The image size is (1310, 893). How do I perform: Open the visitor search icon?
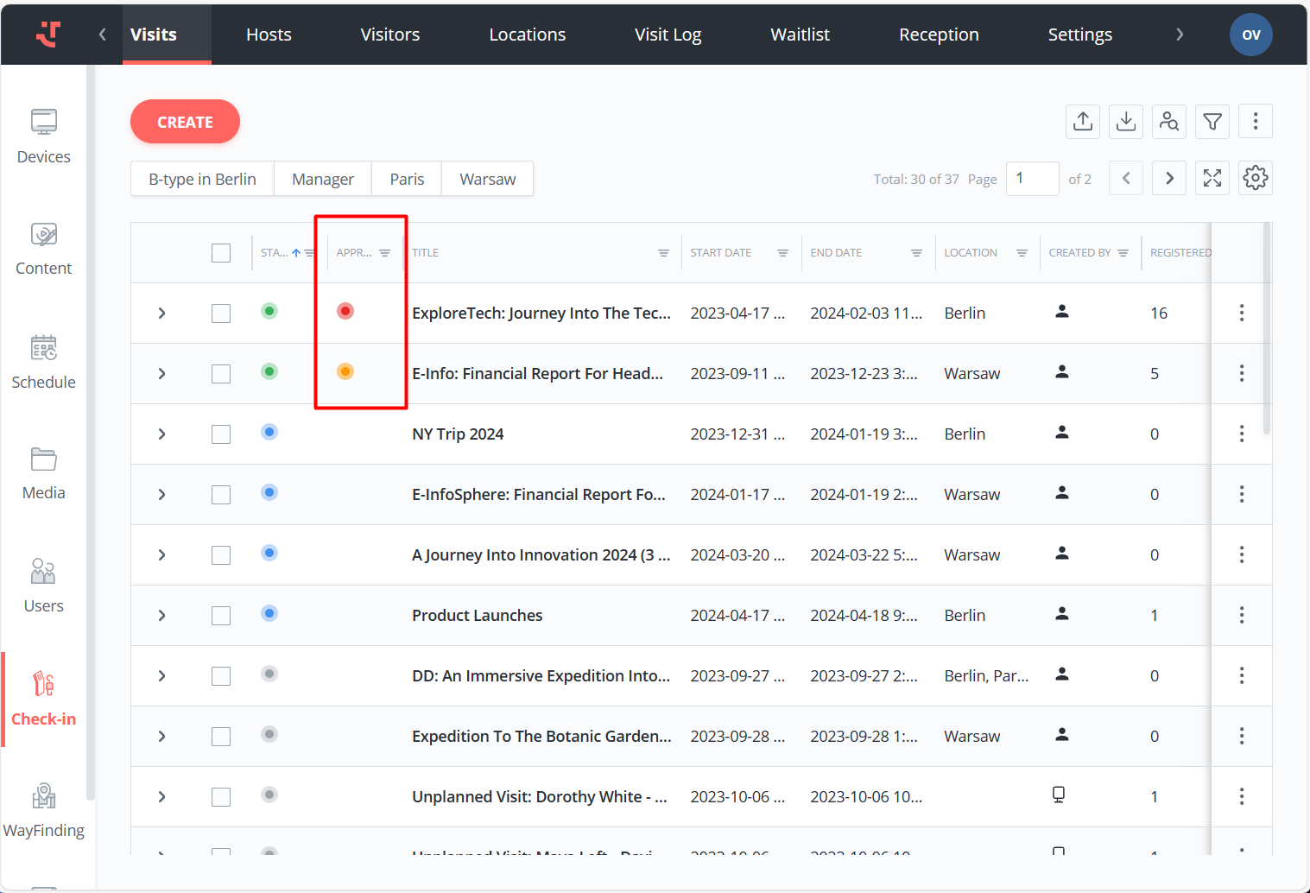pos(1169,122)
